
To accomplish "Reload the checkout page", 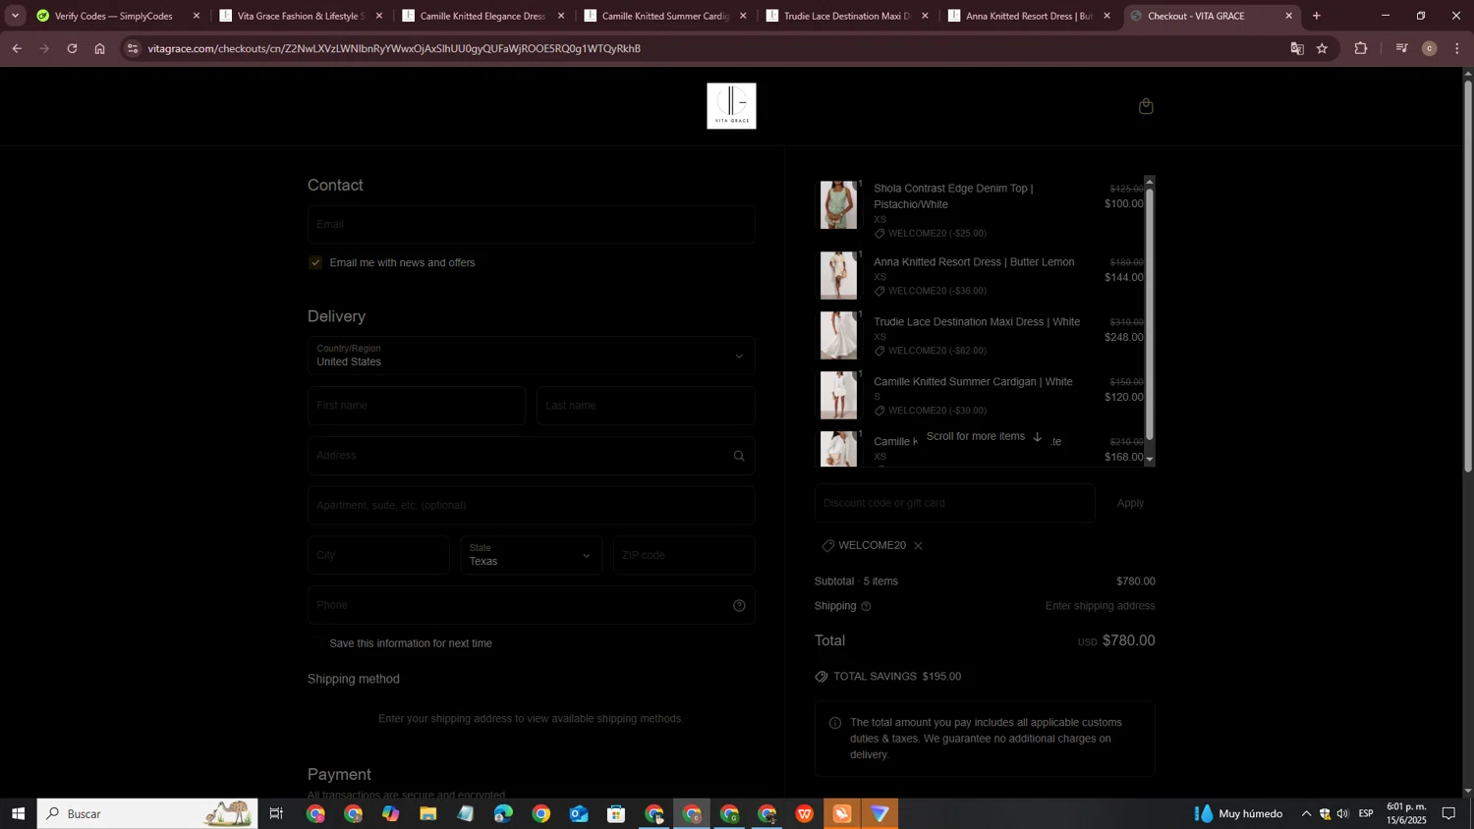I will (72, 48).
